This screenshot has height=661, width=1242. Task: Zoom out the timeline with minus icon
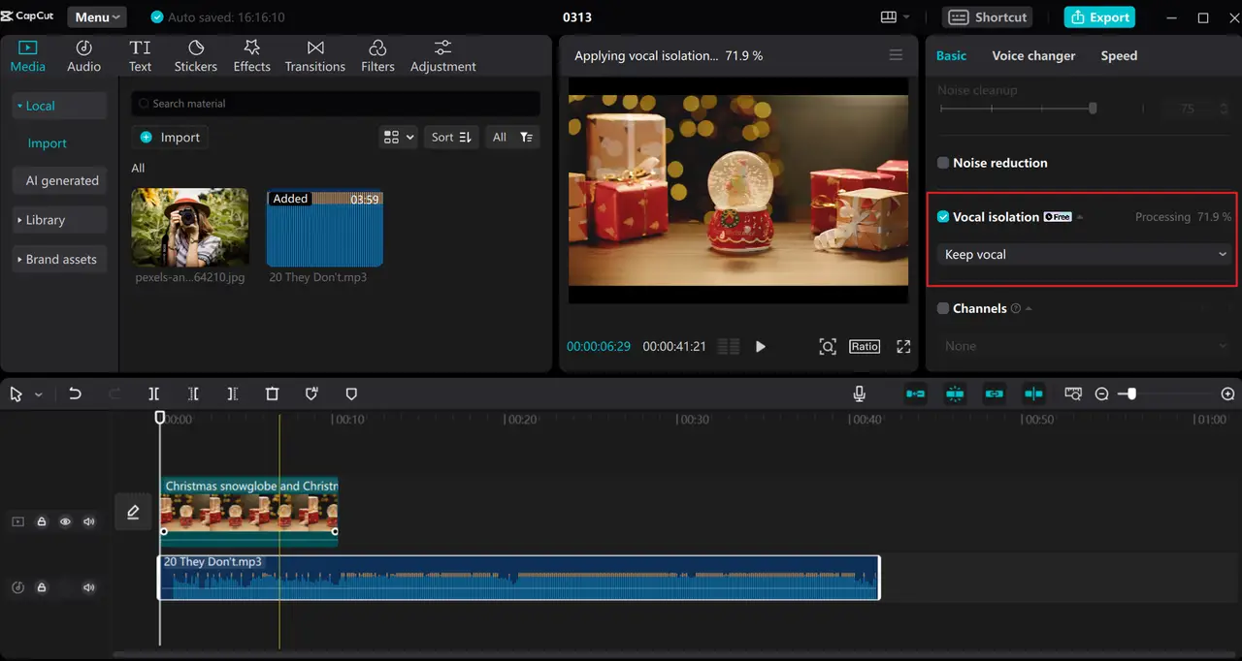pos(1101,393)
